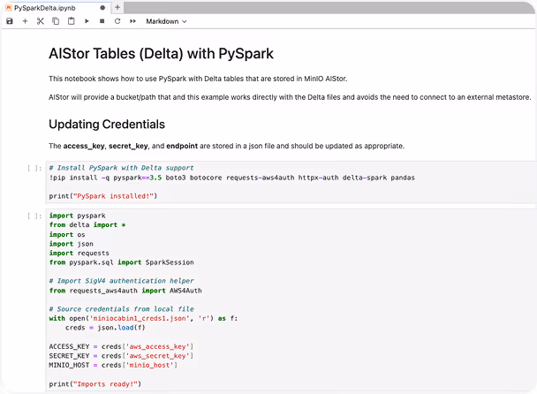Click the 'import pyspark' code line
This screenshot has width=537, height=394.
[x=78, y=216]
